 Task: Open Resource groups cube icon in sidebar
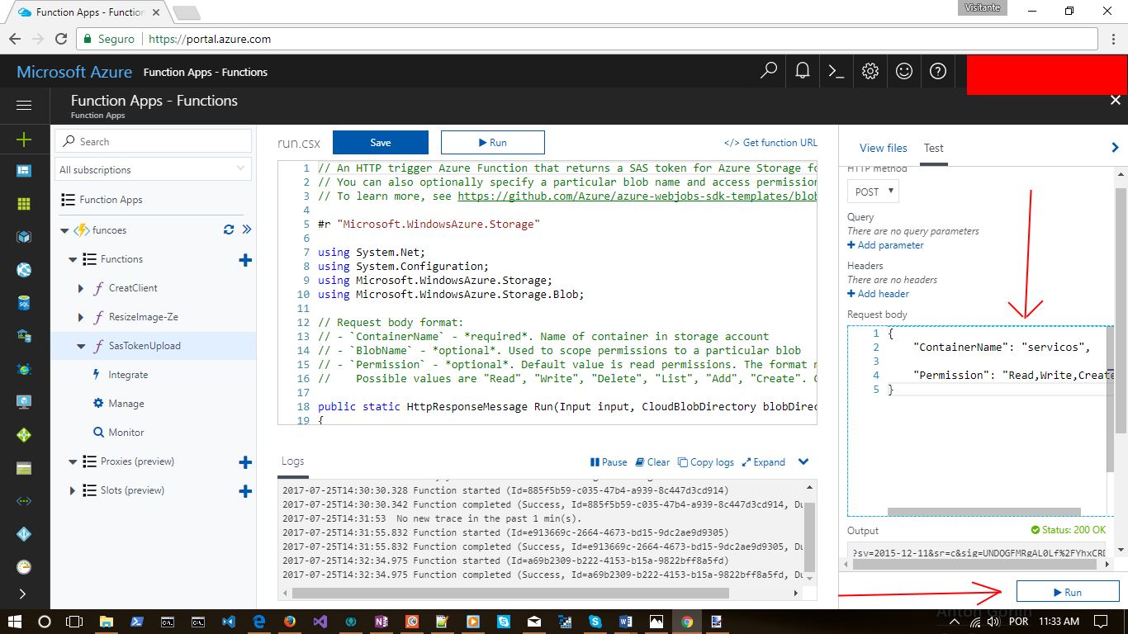click(x=24, y=237)
